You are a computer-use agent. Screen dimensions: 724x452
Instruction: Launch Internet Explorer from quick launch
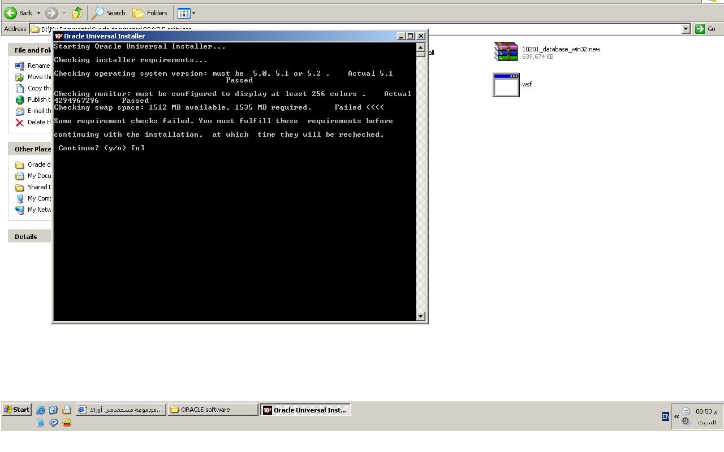click(x=41, y=410)
